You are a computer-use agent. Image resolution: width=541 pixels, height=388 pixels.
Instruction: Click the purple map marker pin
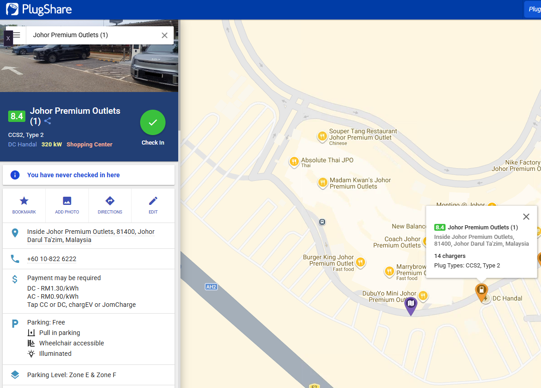[410, 306]
